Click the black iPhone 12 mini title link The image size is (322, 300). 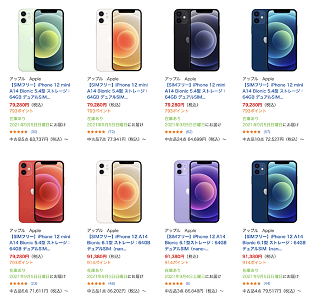195,91
